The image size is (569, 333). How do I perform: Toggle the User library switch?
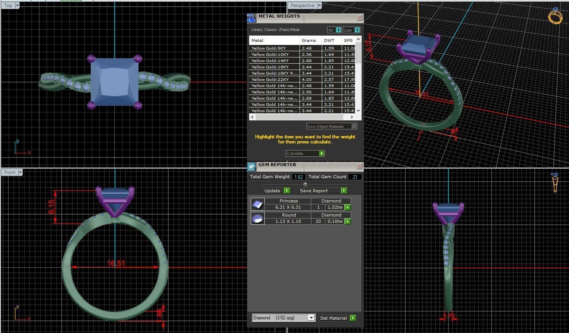351,30
